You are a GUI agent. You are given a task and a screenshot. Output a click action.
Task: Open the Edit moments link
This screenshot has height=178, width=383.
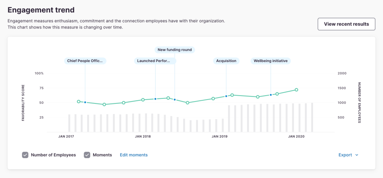click(134, 155)
